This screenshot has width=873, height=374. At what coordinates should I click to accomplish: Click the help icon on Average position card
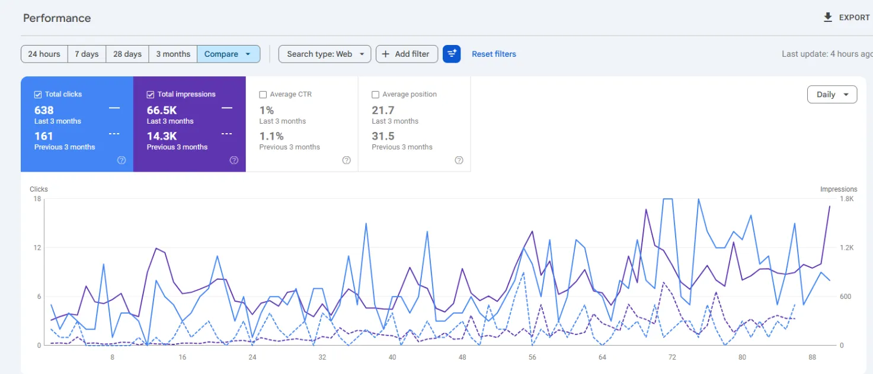coord(459,160)
